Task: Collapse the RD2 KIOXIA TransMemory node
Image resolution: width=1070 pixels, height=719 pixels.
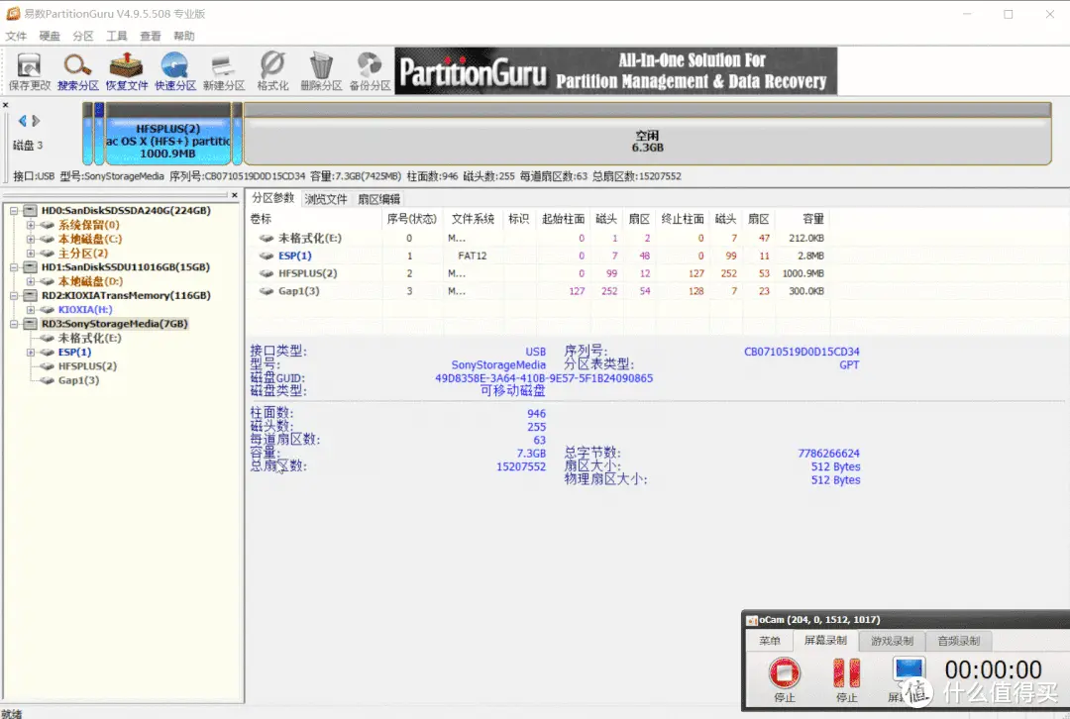Action: tap(14, 296)
